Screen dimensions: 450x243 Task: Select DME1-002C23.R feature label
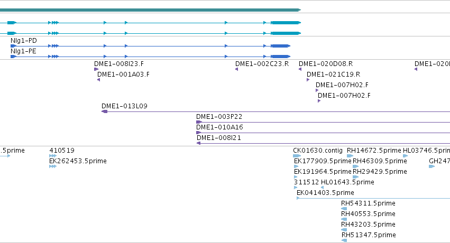pyautogui.click(x=262, y=64)
